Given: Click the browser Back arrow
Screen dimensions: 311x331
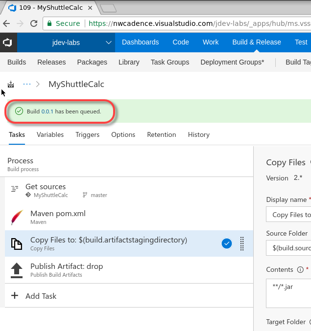Looking at the screenshot, I should tap(6, 23).
